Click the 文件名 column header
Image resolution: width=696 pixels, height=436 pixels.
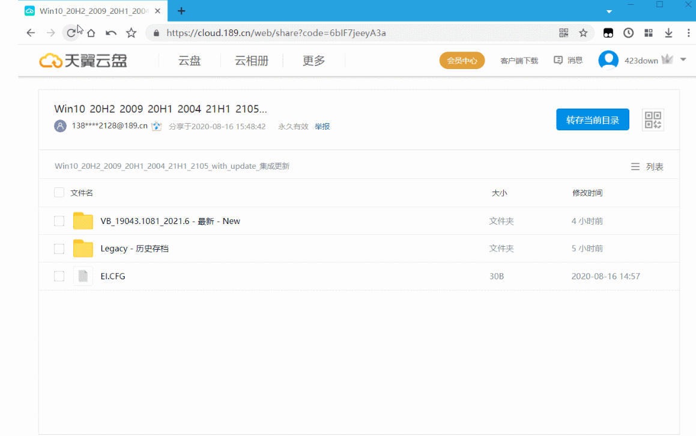click(82, 193)
